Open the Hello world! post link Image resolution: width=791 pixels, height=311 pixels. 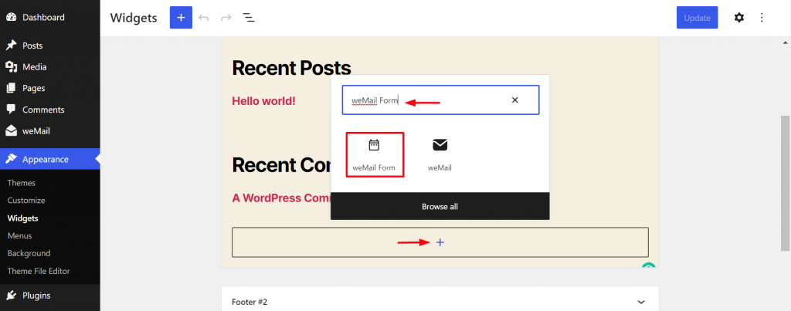point(263,101)
